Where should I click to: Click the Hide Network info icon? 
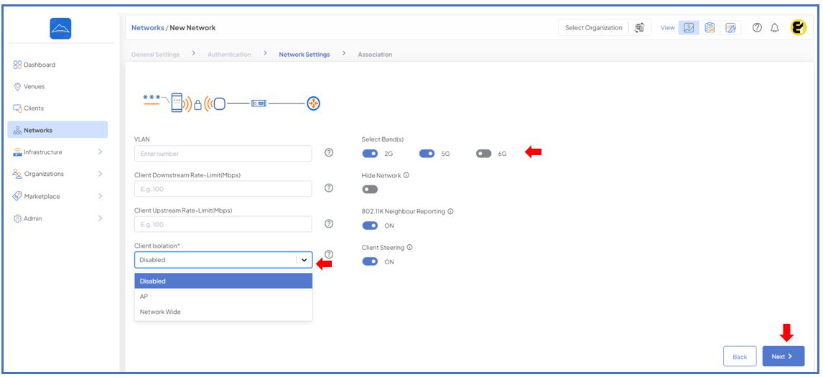[x=406, y=175]
